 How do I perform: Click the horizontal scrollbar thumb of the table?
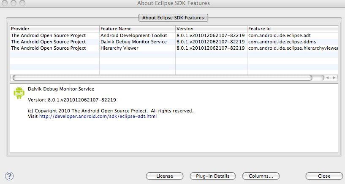(162, 77)
